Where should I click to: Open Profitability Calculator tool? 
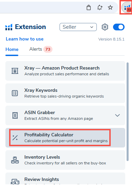[x=65, y=138]
